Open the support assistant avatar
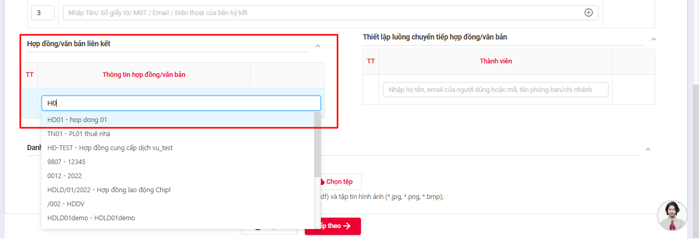 pyautogui.click(x=672, y=215)
